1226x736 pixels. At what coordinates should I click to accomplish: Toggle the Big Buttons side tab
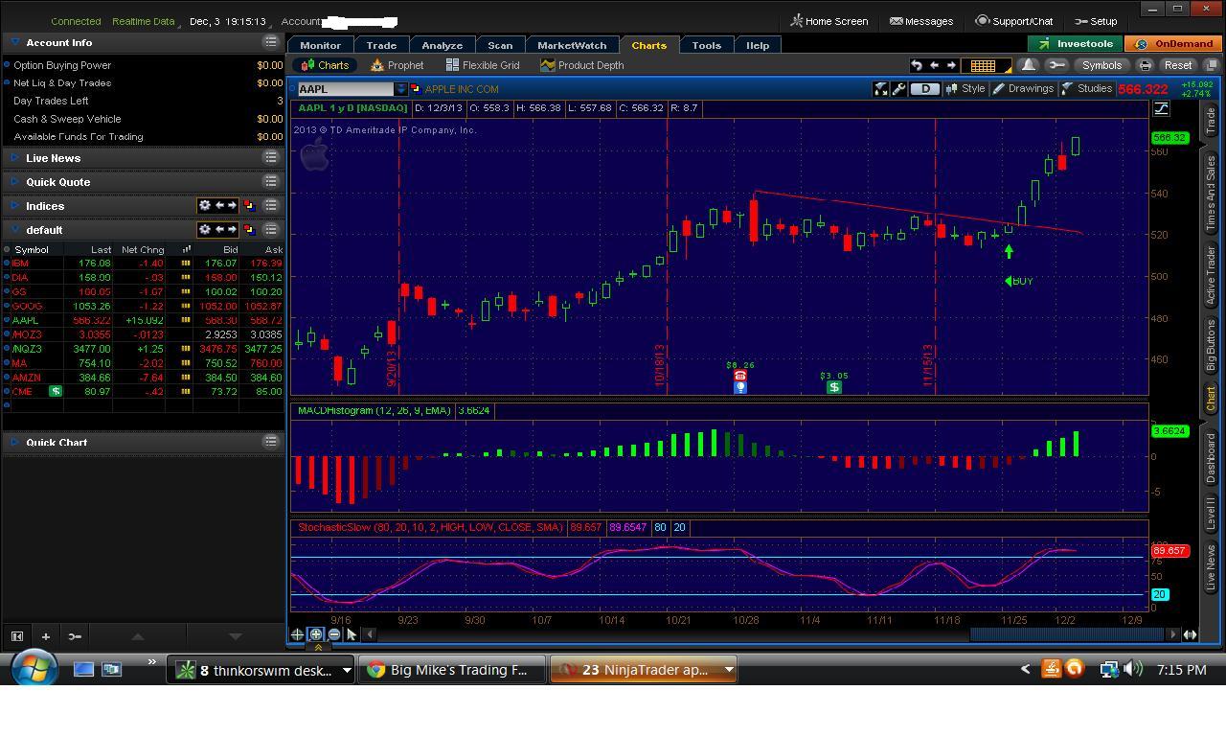[x=1211, y=346]
